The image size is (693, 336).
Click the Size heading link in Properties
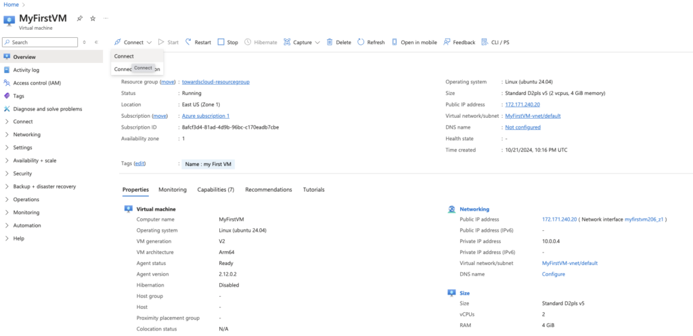[x=464, y=293]
